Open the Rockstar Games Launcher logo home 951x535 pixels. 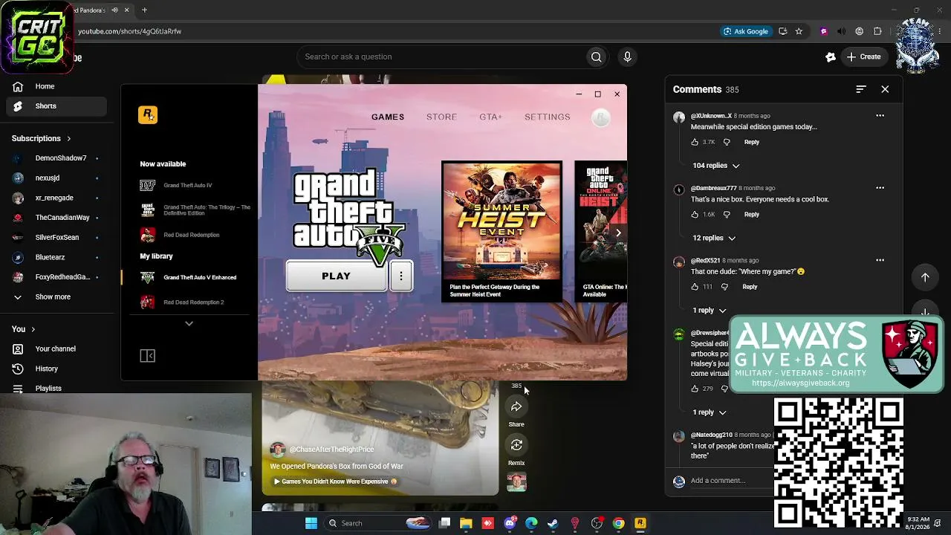point(148,114)
